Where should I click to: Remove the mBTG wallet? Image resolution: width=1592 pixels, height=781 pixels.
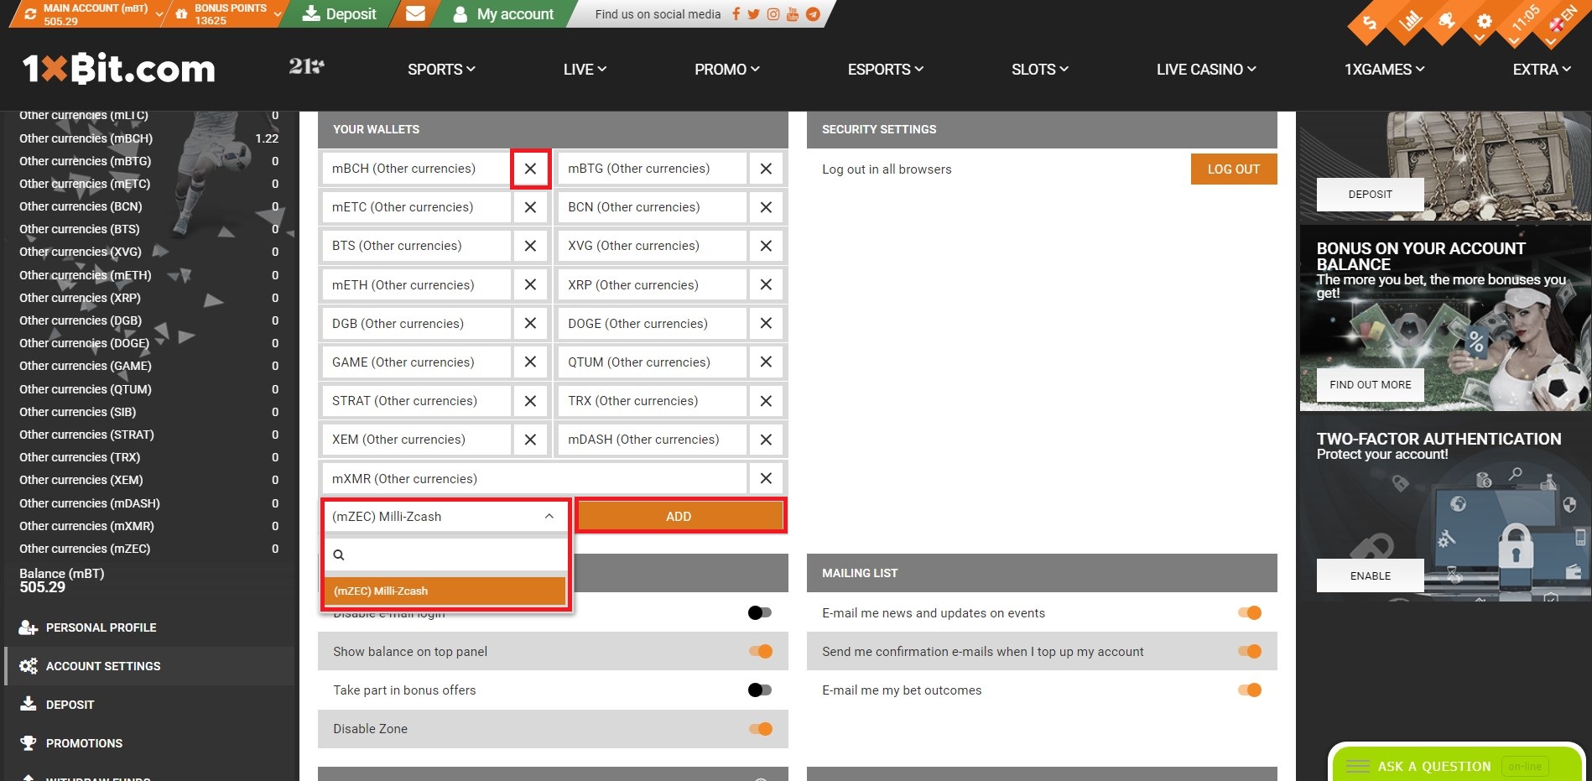pyautogui.click(x=766, y=169)
